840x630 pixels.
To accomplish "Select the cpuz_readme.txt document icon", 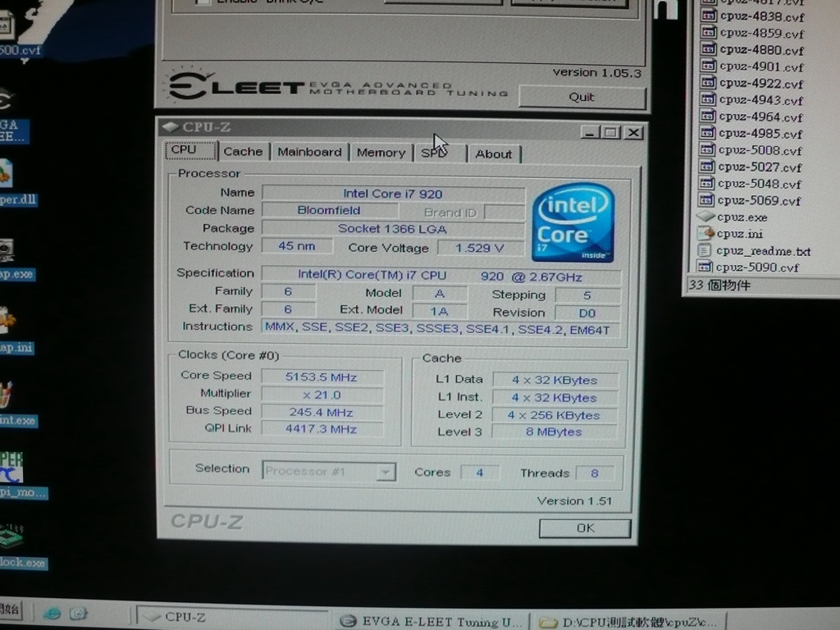I will 705,250.
